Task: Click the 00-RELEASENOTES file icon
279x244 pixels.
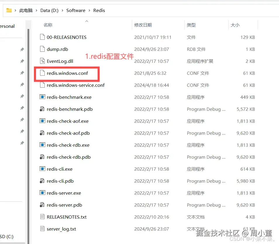Action: [42, 37]
